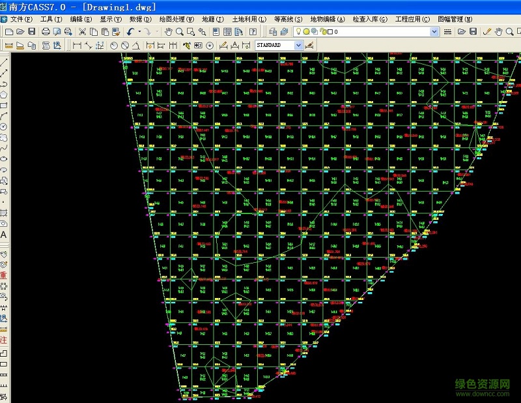Open the 工程应用(C) menu
521x403 pixels.
(x=409, y=20)
